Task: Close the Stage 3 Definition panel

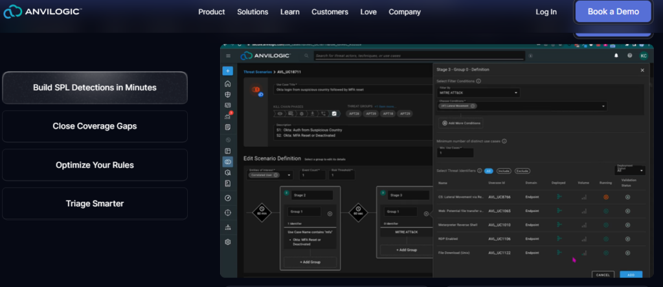Action: (642, 70)
